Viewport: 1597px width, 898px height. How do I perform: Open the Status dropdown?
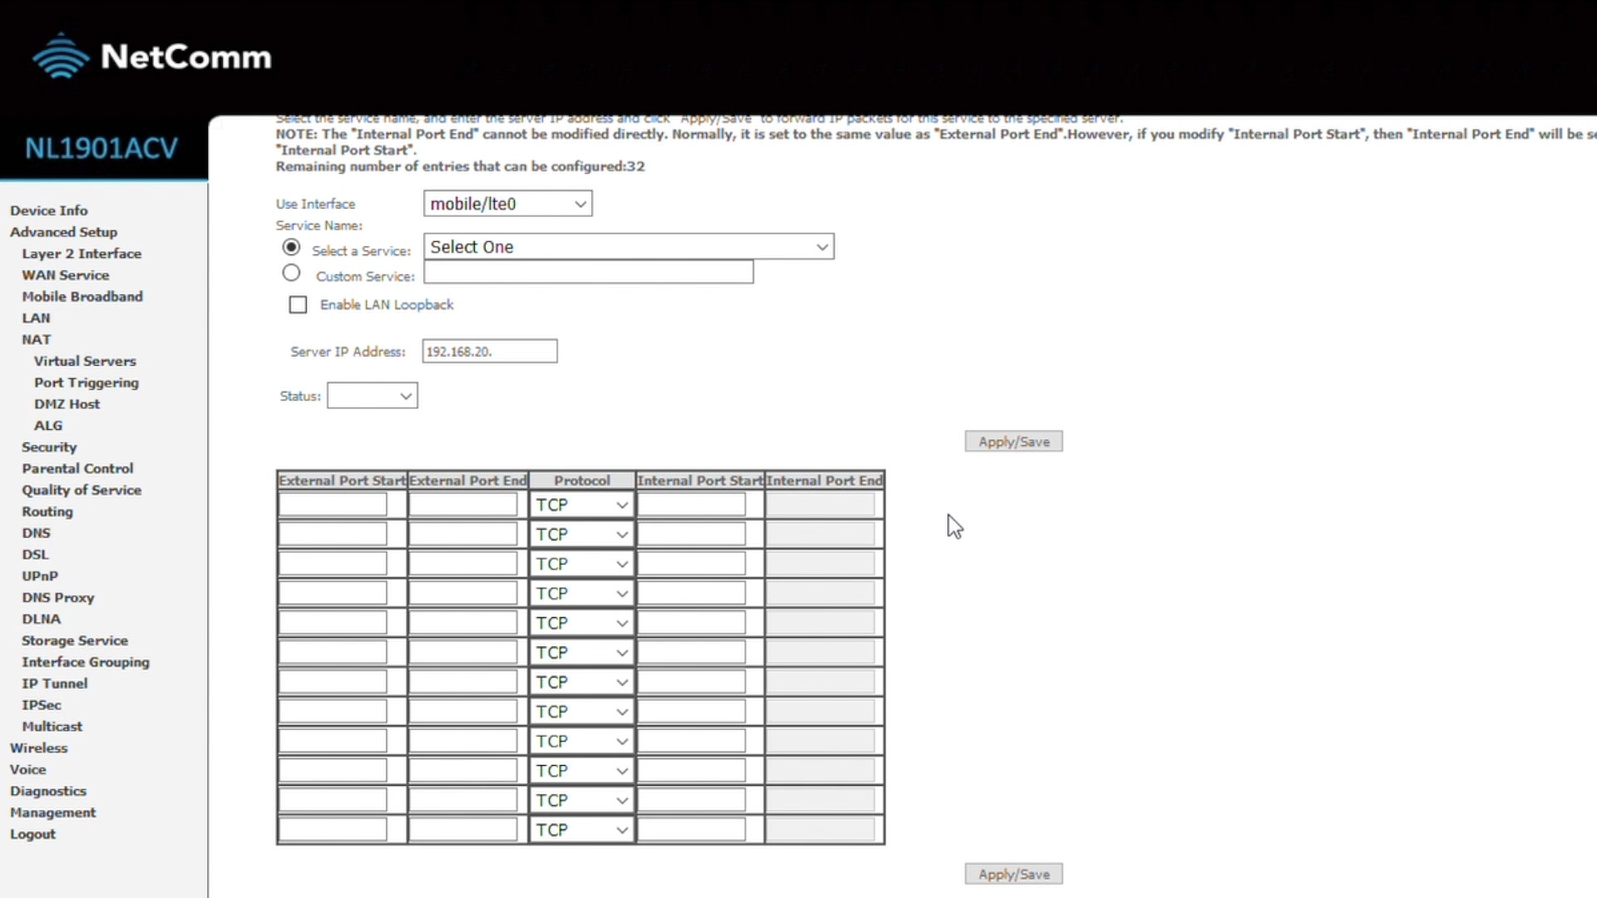(x=373, y=396)
